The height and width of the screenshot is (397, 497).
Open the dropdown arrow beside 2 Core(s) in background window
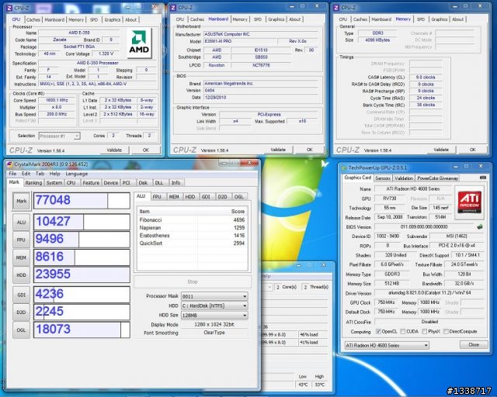tap(269, 287)
